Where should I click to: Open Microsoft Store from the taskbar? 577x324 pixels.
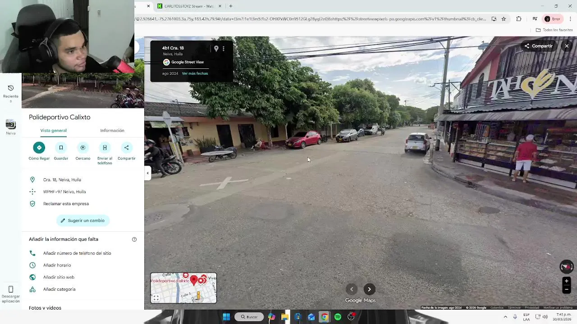298,317
